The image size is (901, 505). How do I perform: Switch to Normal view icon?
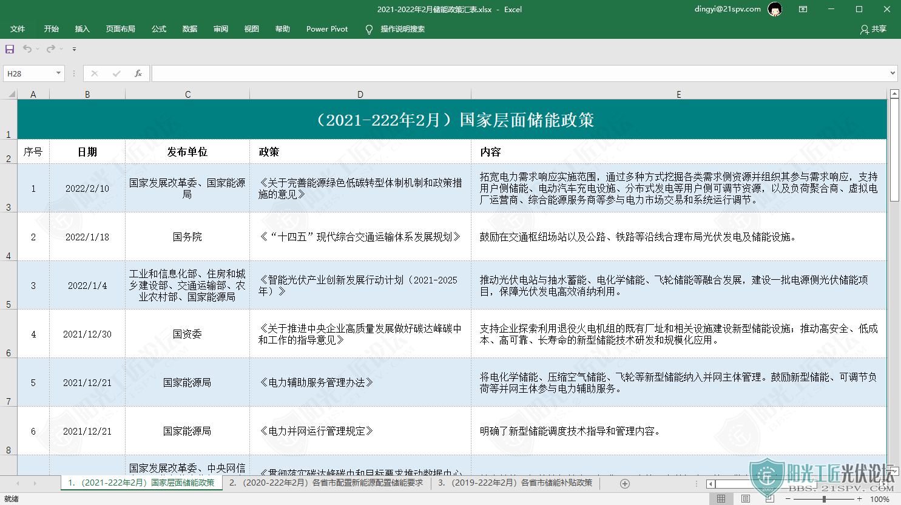click(x=721, y=499)
